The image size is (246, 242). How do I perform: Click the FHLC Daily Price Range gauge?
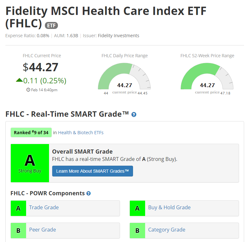tap(124, 77)
